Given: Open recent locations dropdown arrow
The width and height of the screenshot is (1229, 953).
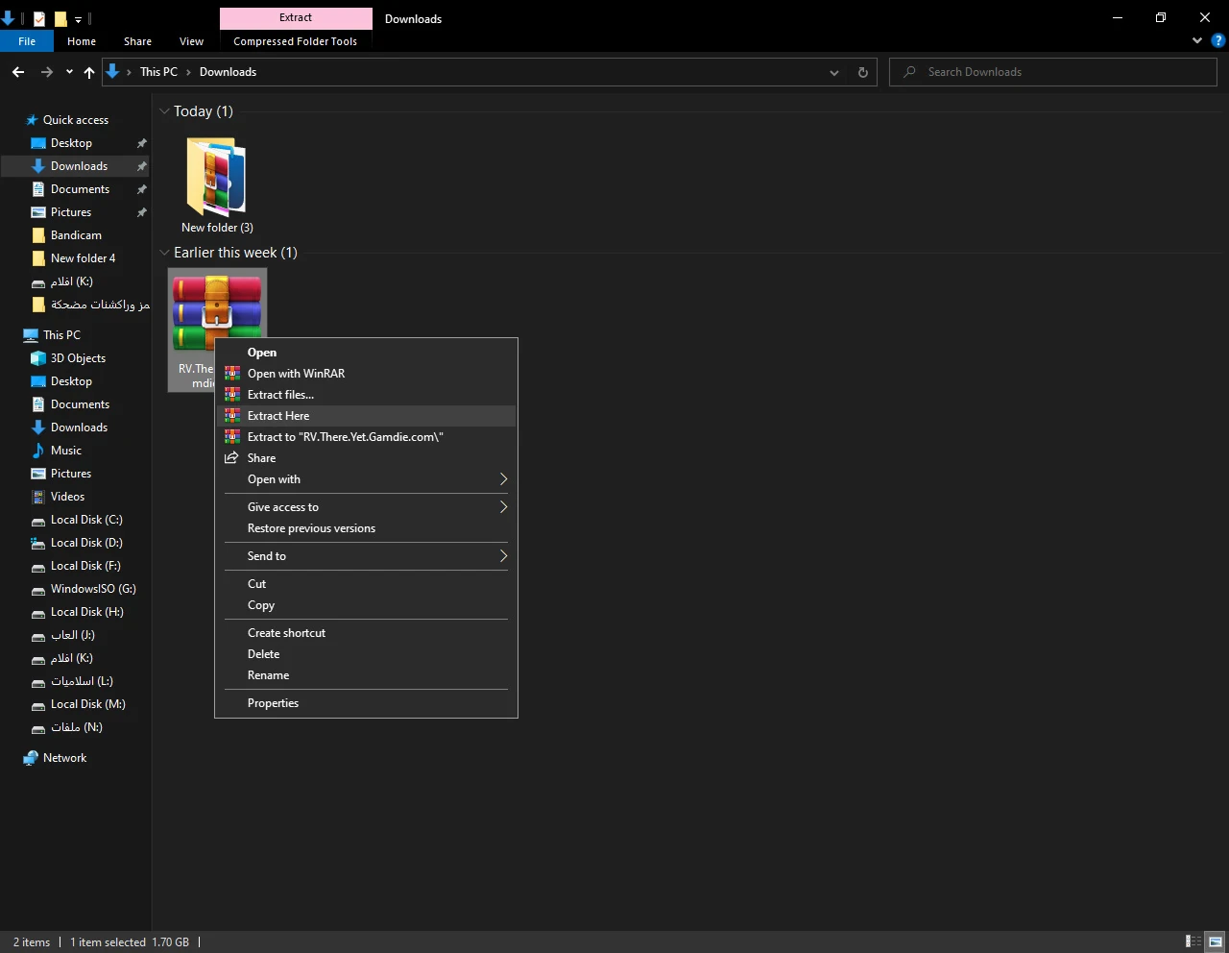Looking at the screenshot, I should (x=69, y=72).
